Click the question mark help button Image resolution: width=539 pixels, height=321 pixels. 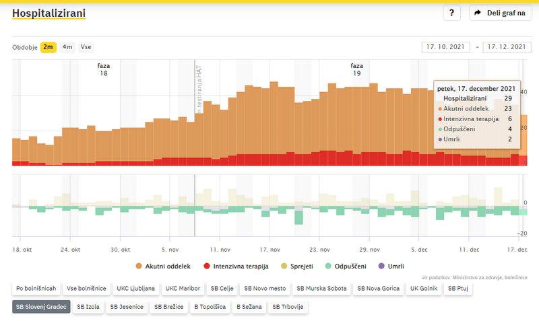(x=451, y=13)
